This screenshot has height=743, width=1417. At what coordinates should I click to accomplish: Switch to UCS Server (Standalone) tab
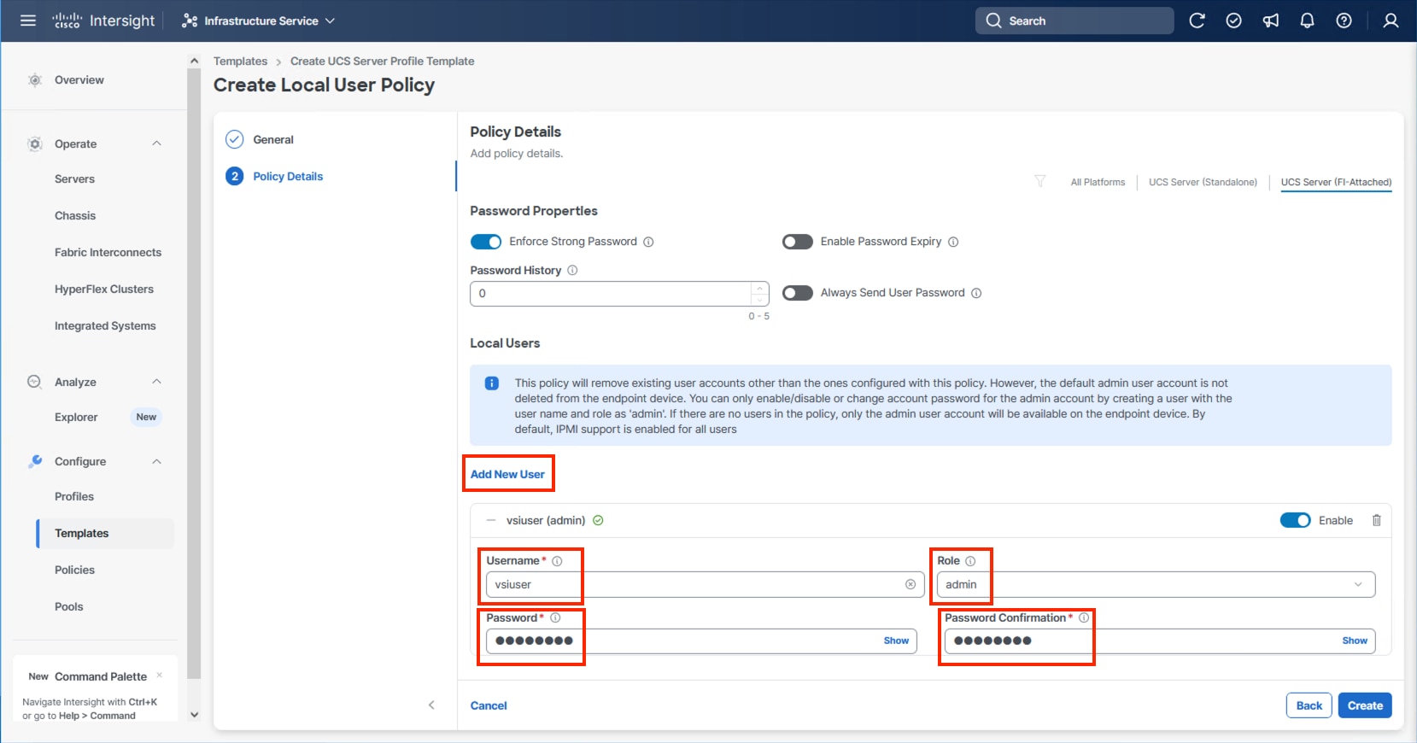(x=1203, y=182)
